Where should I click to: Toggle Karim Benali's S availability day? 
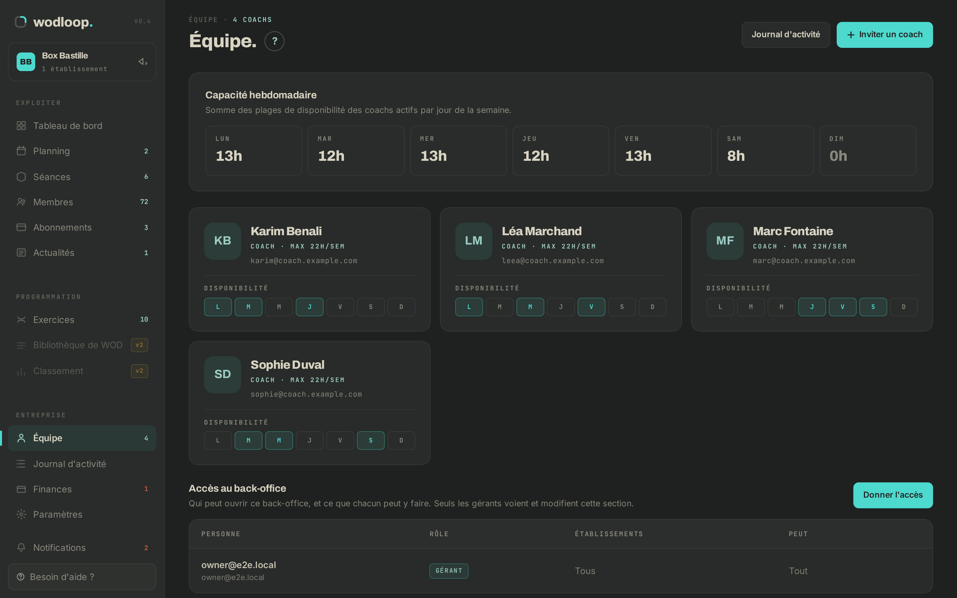point(371,307)
